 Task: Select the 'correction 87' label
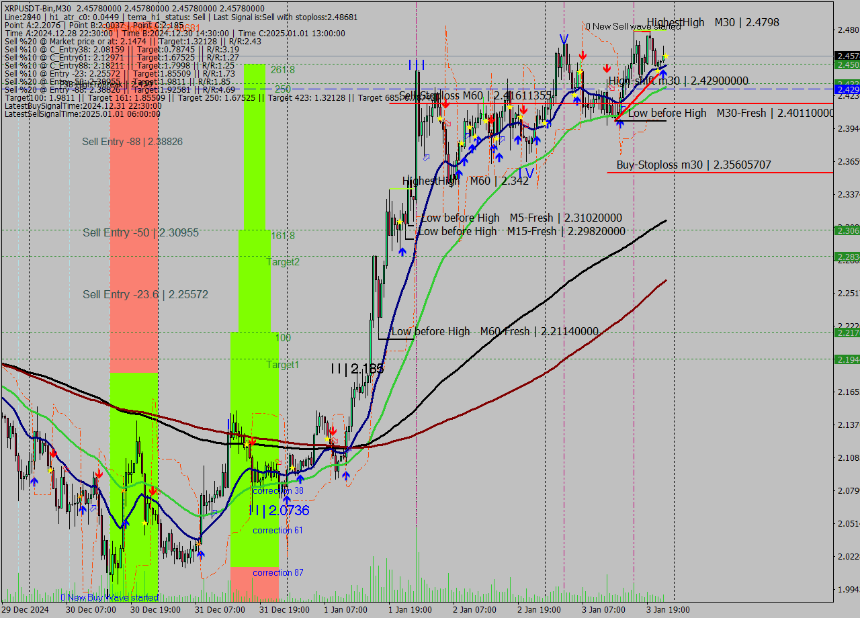(277, 573)
